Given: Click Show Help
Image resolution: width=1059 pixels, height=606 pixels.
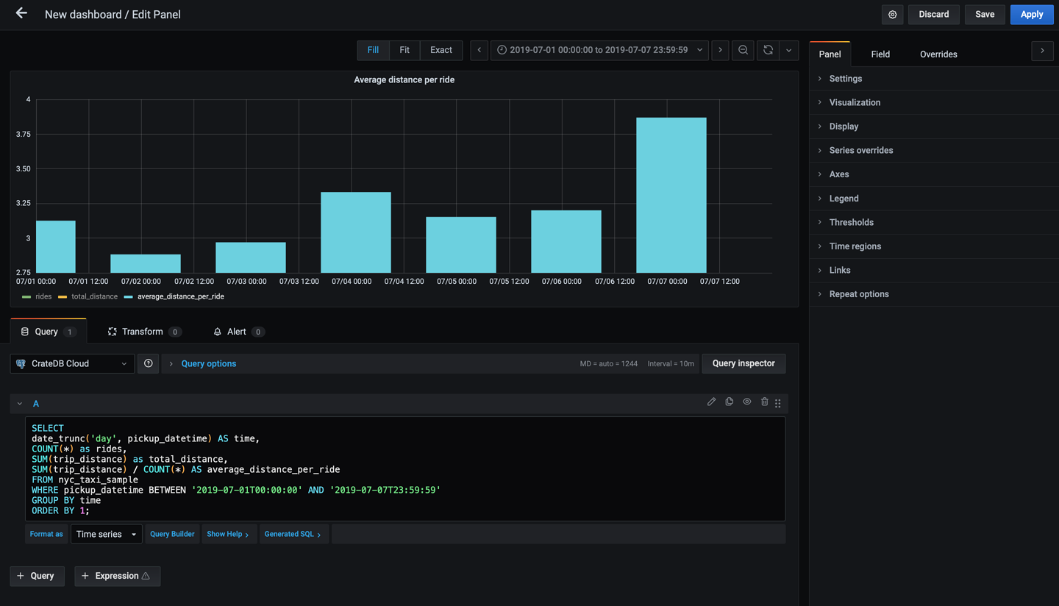Looking at the screenshot, I should [228, 534].
